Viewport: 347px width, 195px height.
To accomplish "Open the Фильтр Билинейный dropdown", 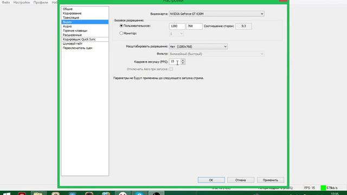I will point(217,54).
